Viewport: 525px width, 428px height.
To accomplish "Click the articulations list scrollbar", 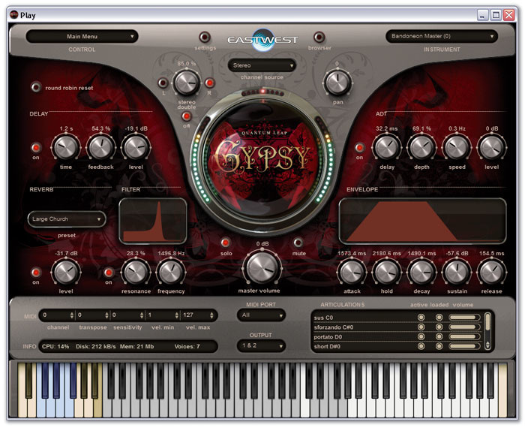I will click(487, 331).
